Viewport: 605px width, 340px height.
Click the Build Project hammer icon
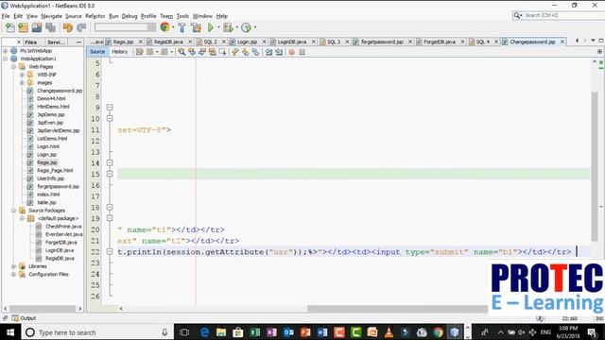coord(181,27)
